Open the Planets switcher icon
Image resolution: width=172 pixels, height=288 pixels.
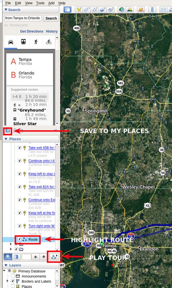[x=141, y=9]
